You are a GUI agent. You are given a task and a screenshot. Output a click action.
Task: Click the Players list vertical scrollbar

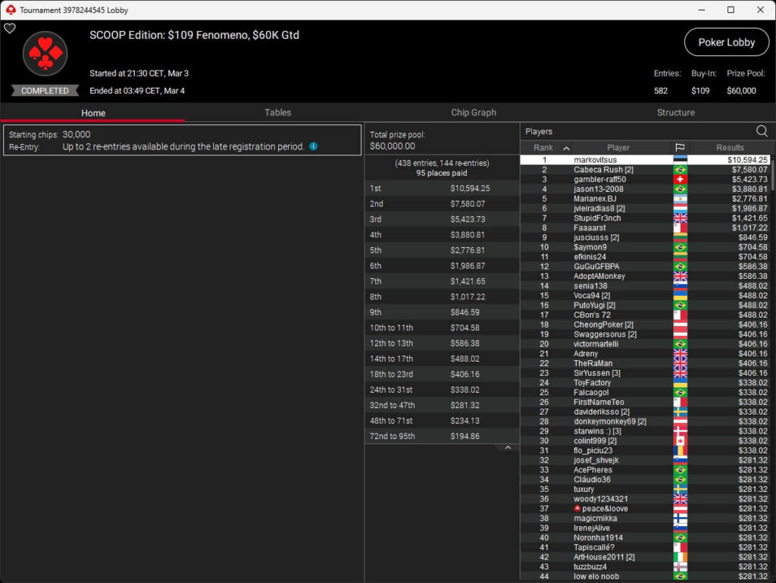click(x=772, y=174)
